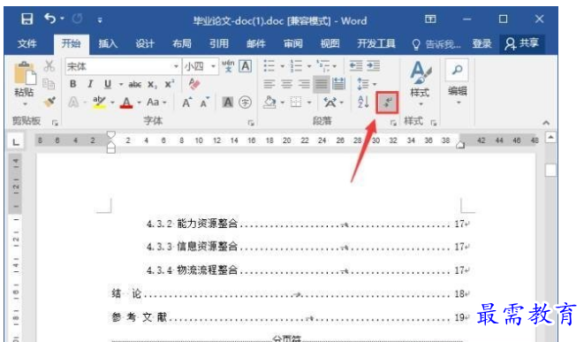Switch to the 设计 tab

pos(145,44)
